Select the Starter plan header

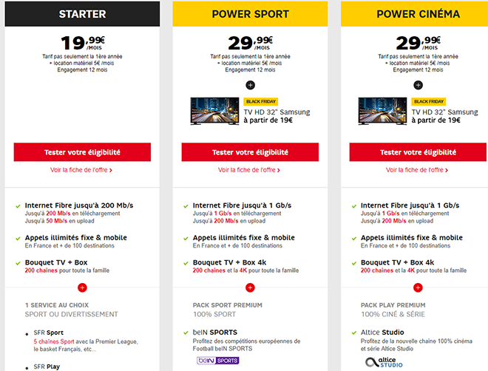tap(82, 14)
